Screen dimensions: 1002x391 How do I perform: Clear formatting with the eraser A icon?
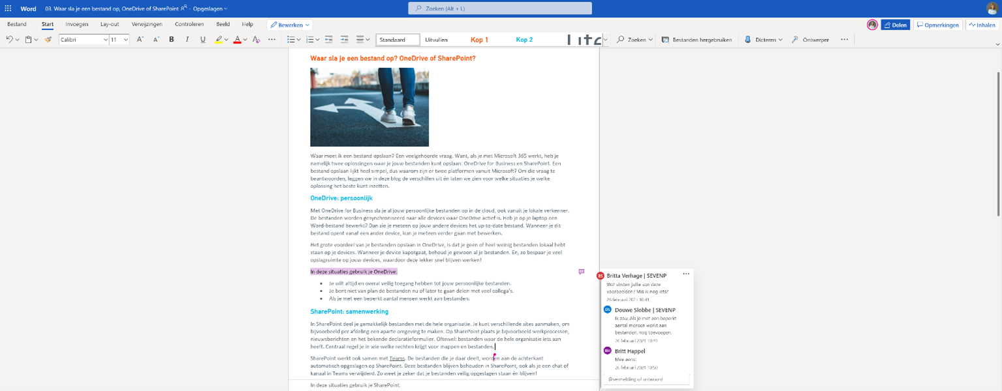tap(256, 40)
